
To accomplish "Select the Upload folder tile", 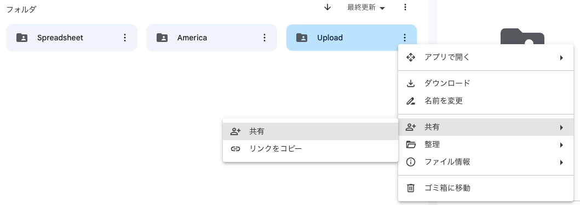I will tap(352, 38).
